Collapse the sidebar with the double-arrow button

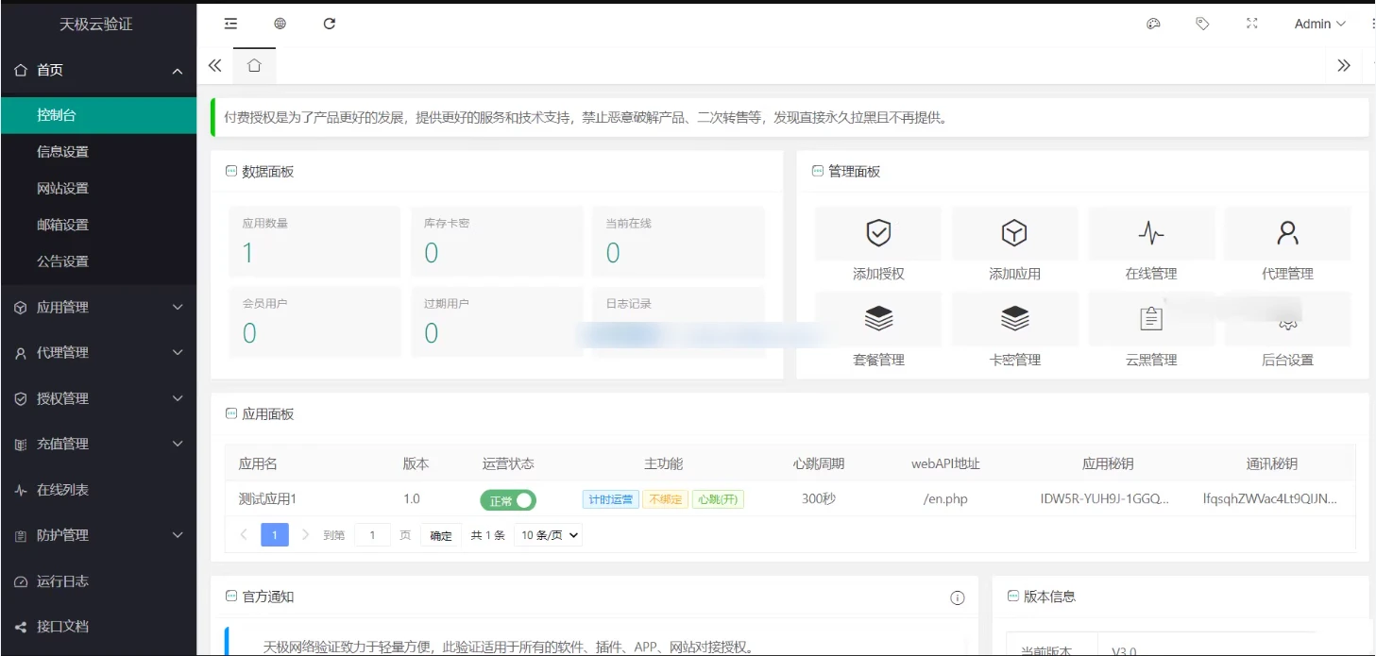(x=214, y=65)
